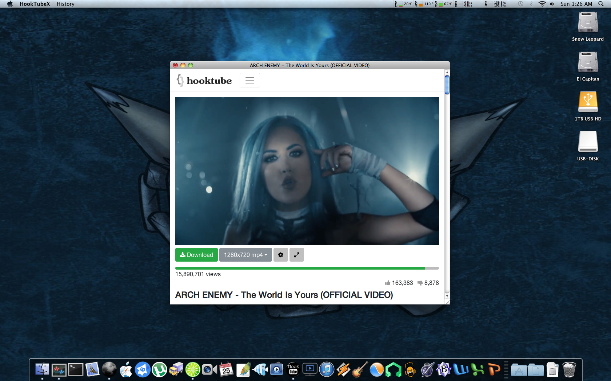Click the RAM usage meter in menu bar

pos(444,4)
